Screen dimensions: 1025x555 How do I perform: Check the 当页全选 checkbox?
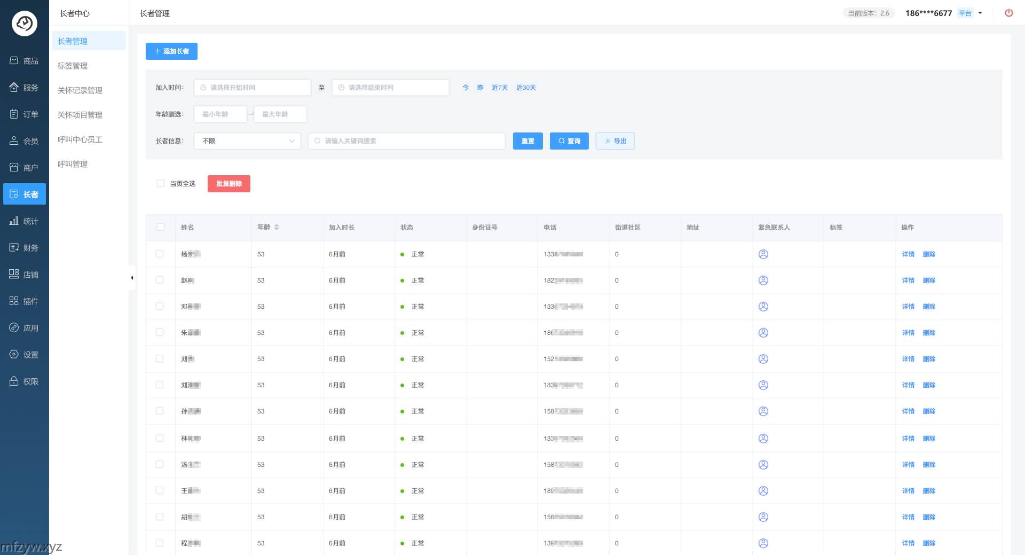(x=160, y=183)
